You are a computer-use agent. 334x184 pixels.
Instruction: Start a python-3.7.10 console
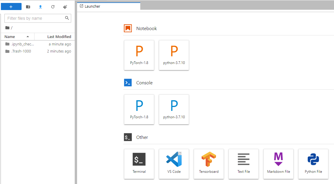[x=174, y=109]
